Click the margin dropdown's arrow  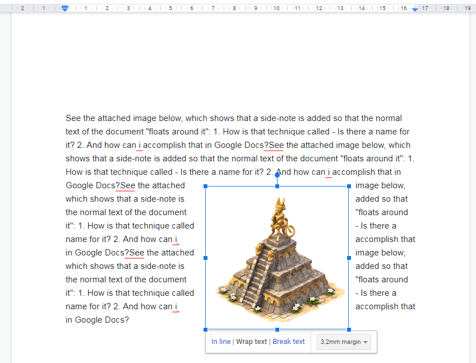[365, 342]
